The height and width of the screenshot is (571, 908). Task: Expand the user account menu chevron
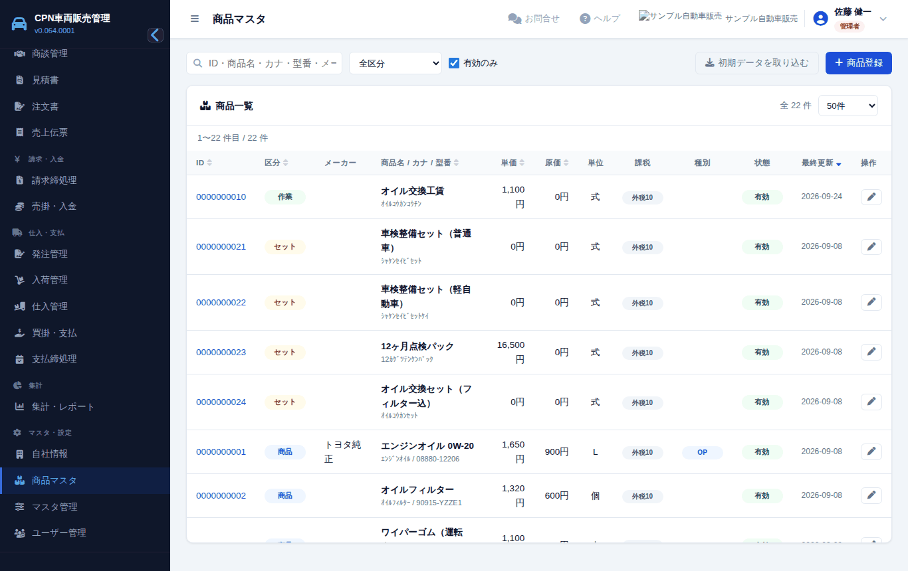[883, 19]
